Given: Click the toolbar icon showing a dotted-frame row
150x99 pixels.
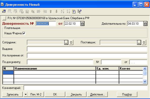Looking at the screenshot, I should coord(45,12).
